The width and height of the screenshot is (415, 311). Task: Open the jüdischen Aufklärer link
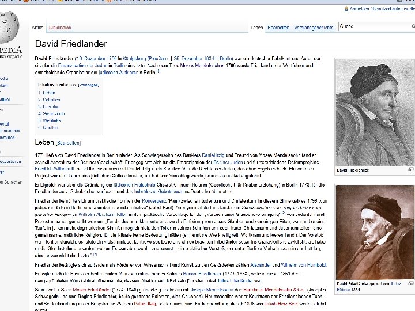(x=118, y=73)
